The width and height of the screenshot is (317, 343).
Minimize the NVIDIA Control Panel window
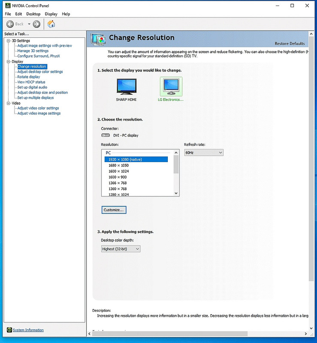click(x=278, y=6)
